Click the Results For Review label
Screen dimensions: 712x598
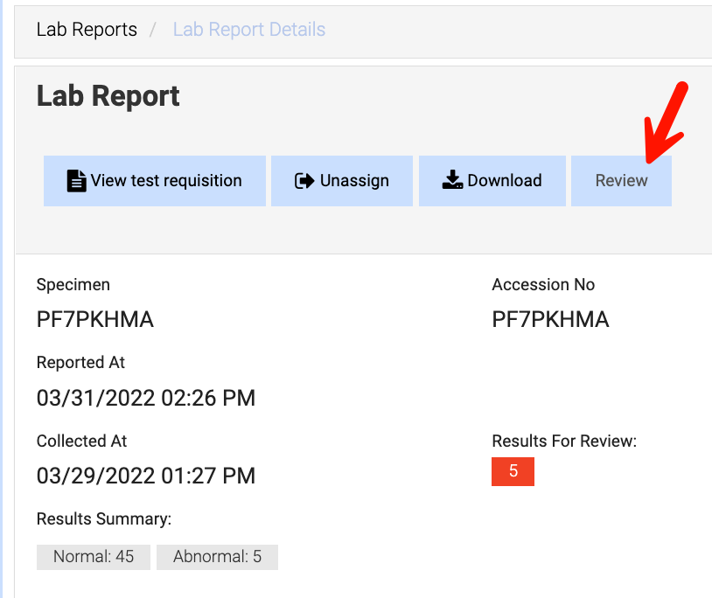tap(563, 441)
